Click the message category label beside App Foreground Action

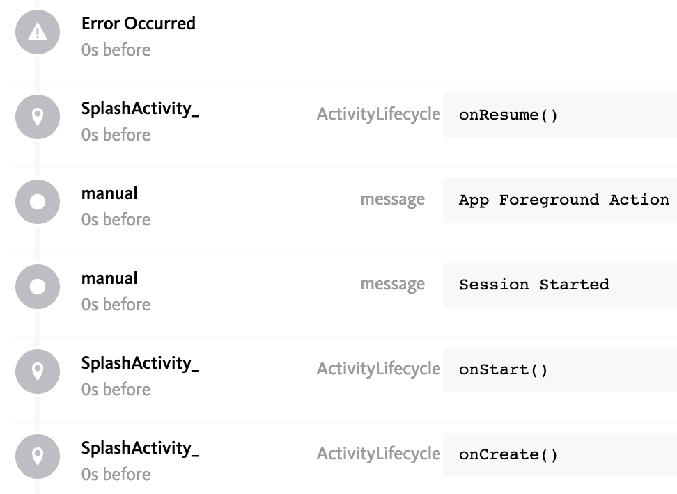click(393, 199)
